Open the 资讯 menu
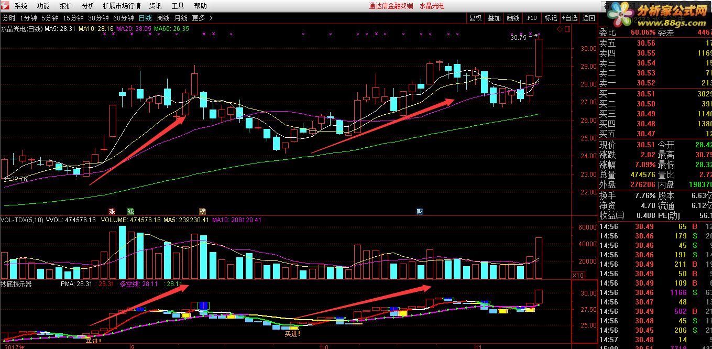This screenshot has width=712, height=349. point(156,6)
